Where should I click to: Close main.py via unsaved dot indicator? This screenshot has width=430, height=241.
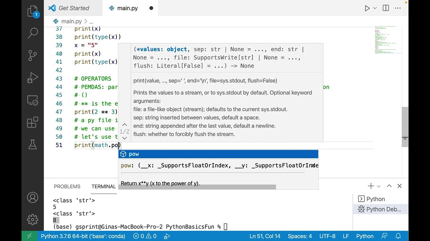151,8
